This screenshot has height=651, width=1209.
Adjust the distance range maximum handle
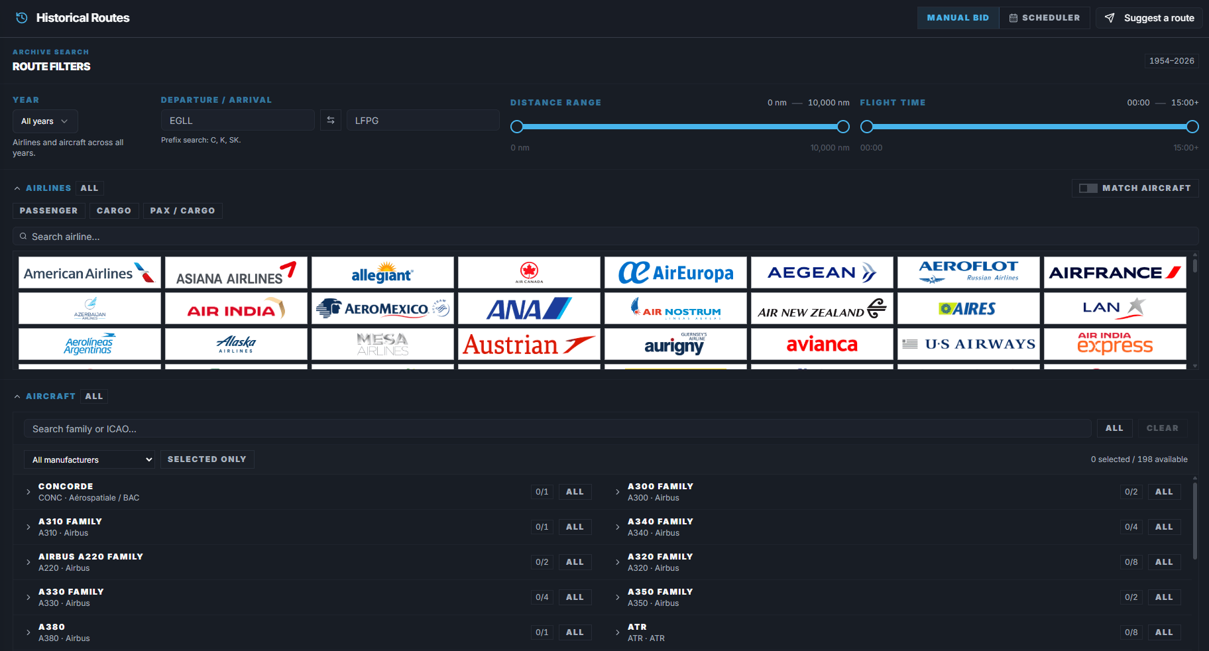tap(843, 127)
